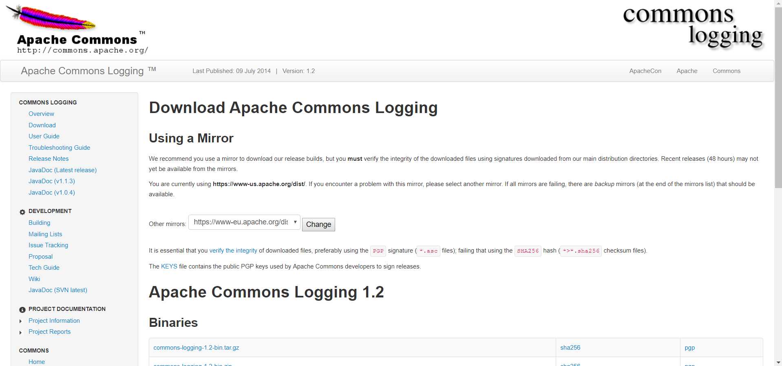The width and height of the screenshot is (782, 366).
Task: Click the Download Apache Commons Logging heading
Action: (293, 108)
